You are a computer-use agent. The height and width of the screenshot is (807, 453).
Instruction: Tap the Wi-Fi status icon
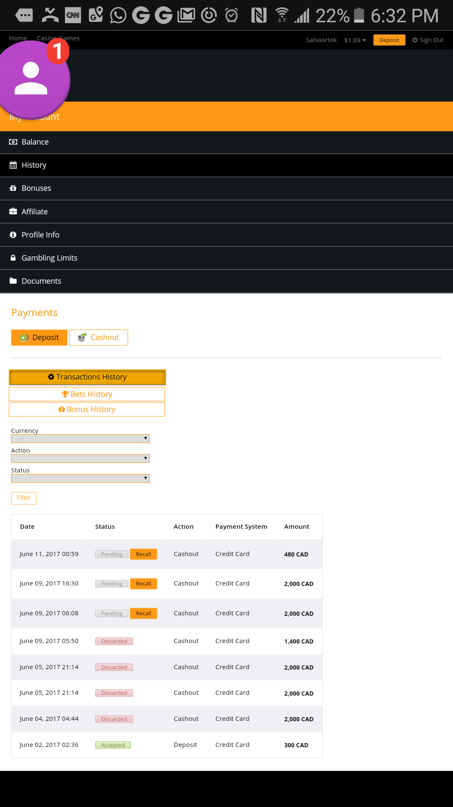pyautogui.click(x=282, y=15)
